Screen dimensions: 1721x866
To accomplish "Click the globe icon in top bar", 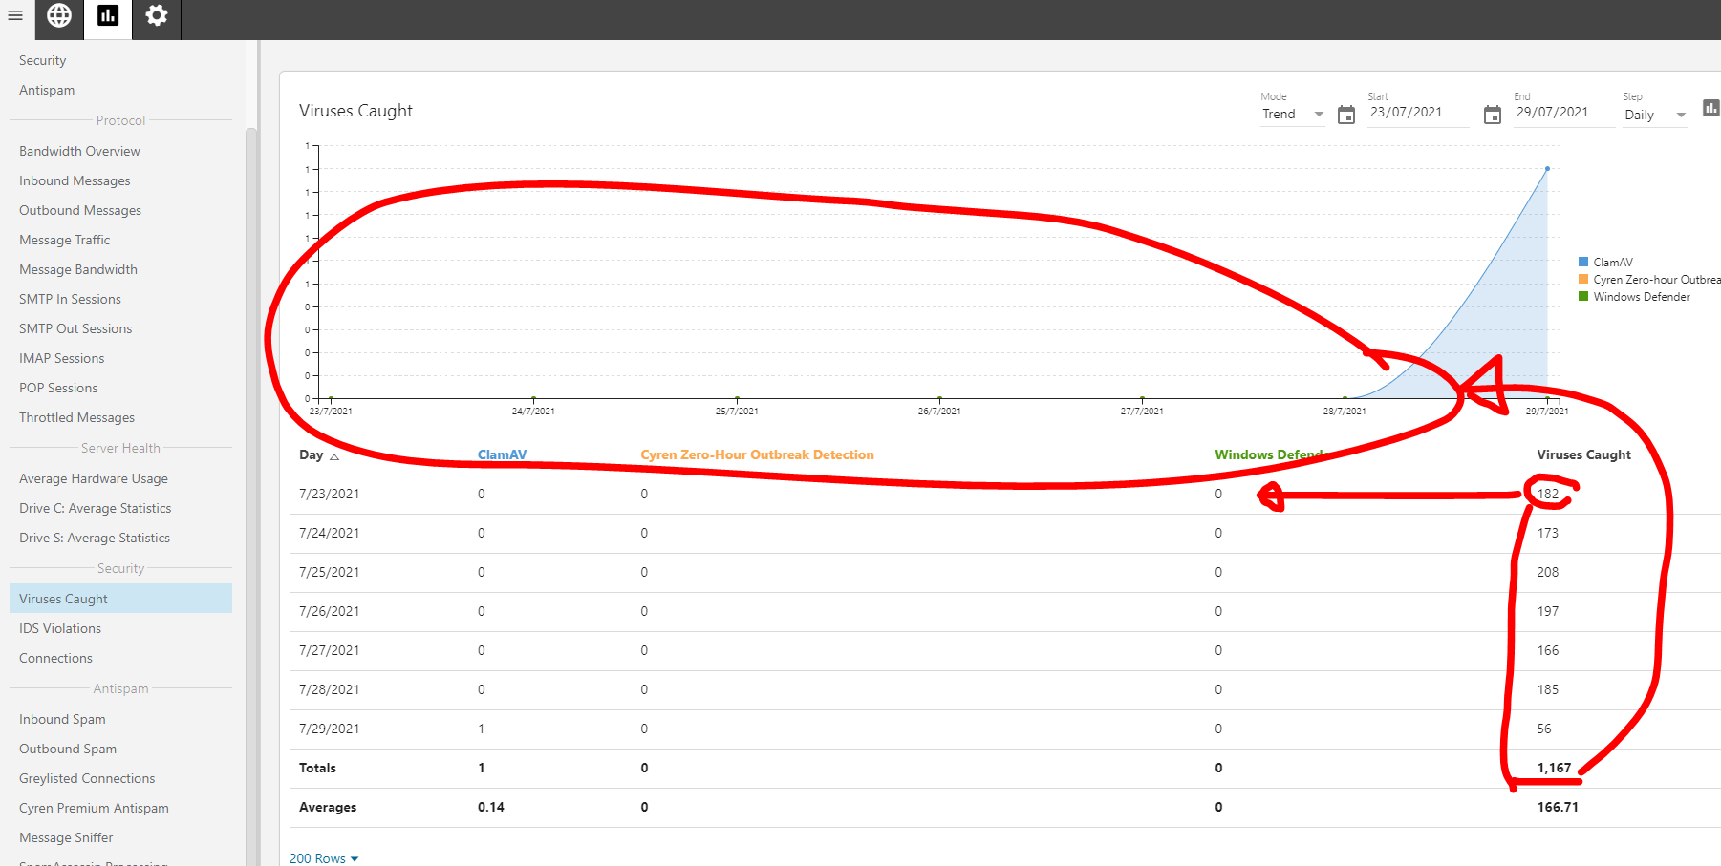I will click(x=59, y=15).
